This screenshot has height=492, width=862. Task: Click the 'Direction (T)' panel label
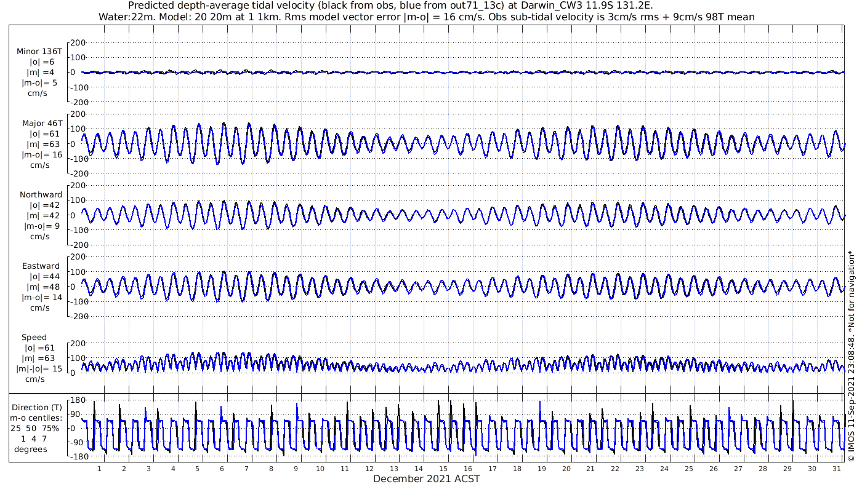(37, 407)
